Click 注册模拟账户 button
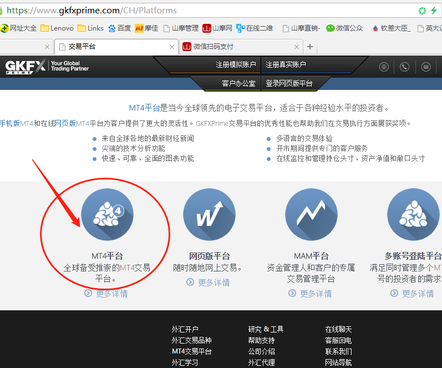Screen dimensions: 442x368 236,65
